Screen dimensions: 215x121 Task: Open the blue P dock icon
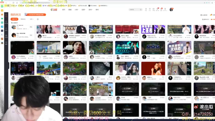pos(2,27)
